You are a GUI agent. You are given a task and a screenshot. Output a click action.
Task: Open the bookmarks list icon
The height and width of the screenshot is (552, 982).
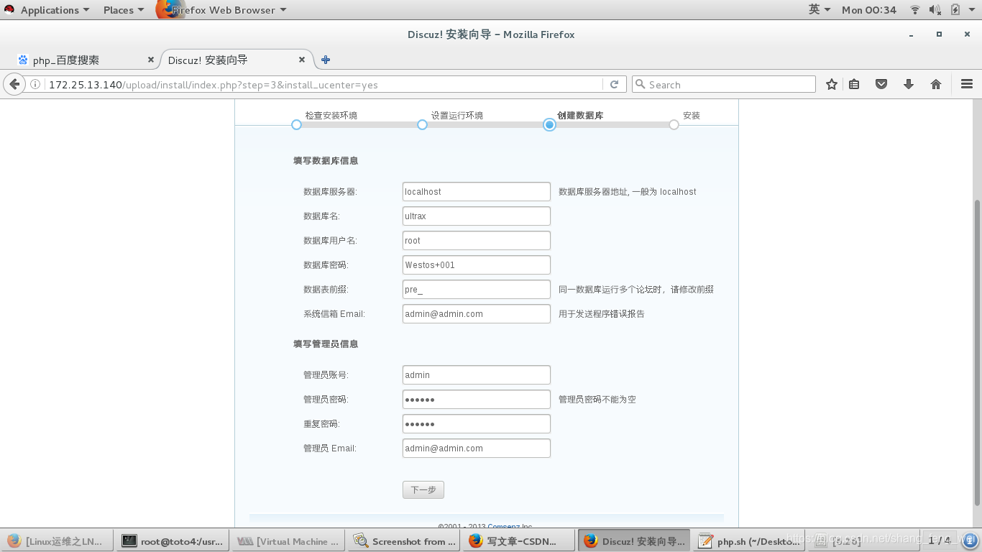click(854, 84)
